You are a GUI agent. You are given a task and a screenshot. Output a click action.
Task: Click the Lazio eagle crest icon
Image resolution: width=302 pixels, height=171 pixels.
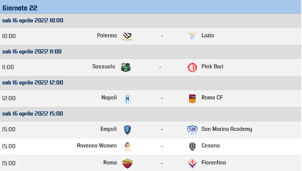point(192,36)
